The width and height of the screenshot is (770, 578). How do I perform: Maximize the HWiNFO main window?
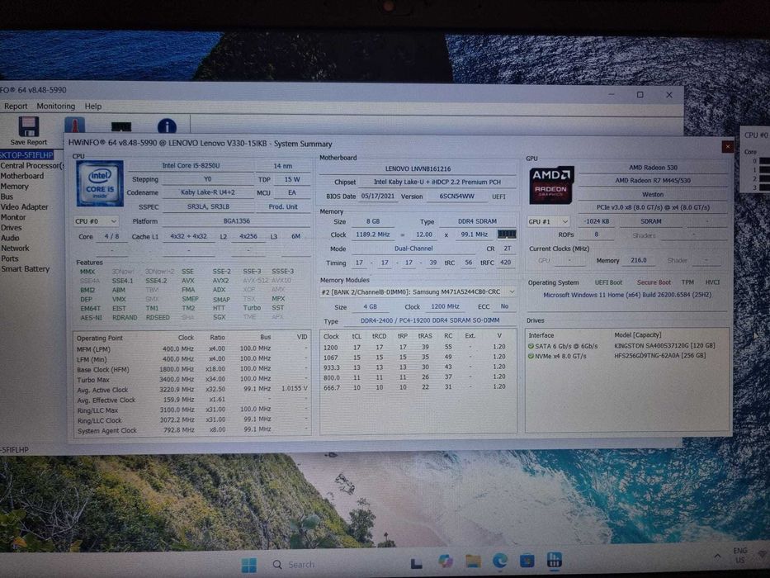(640, 94)
